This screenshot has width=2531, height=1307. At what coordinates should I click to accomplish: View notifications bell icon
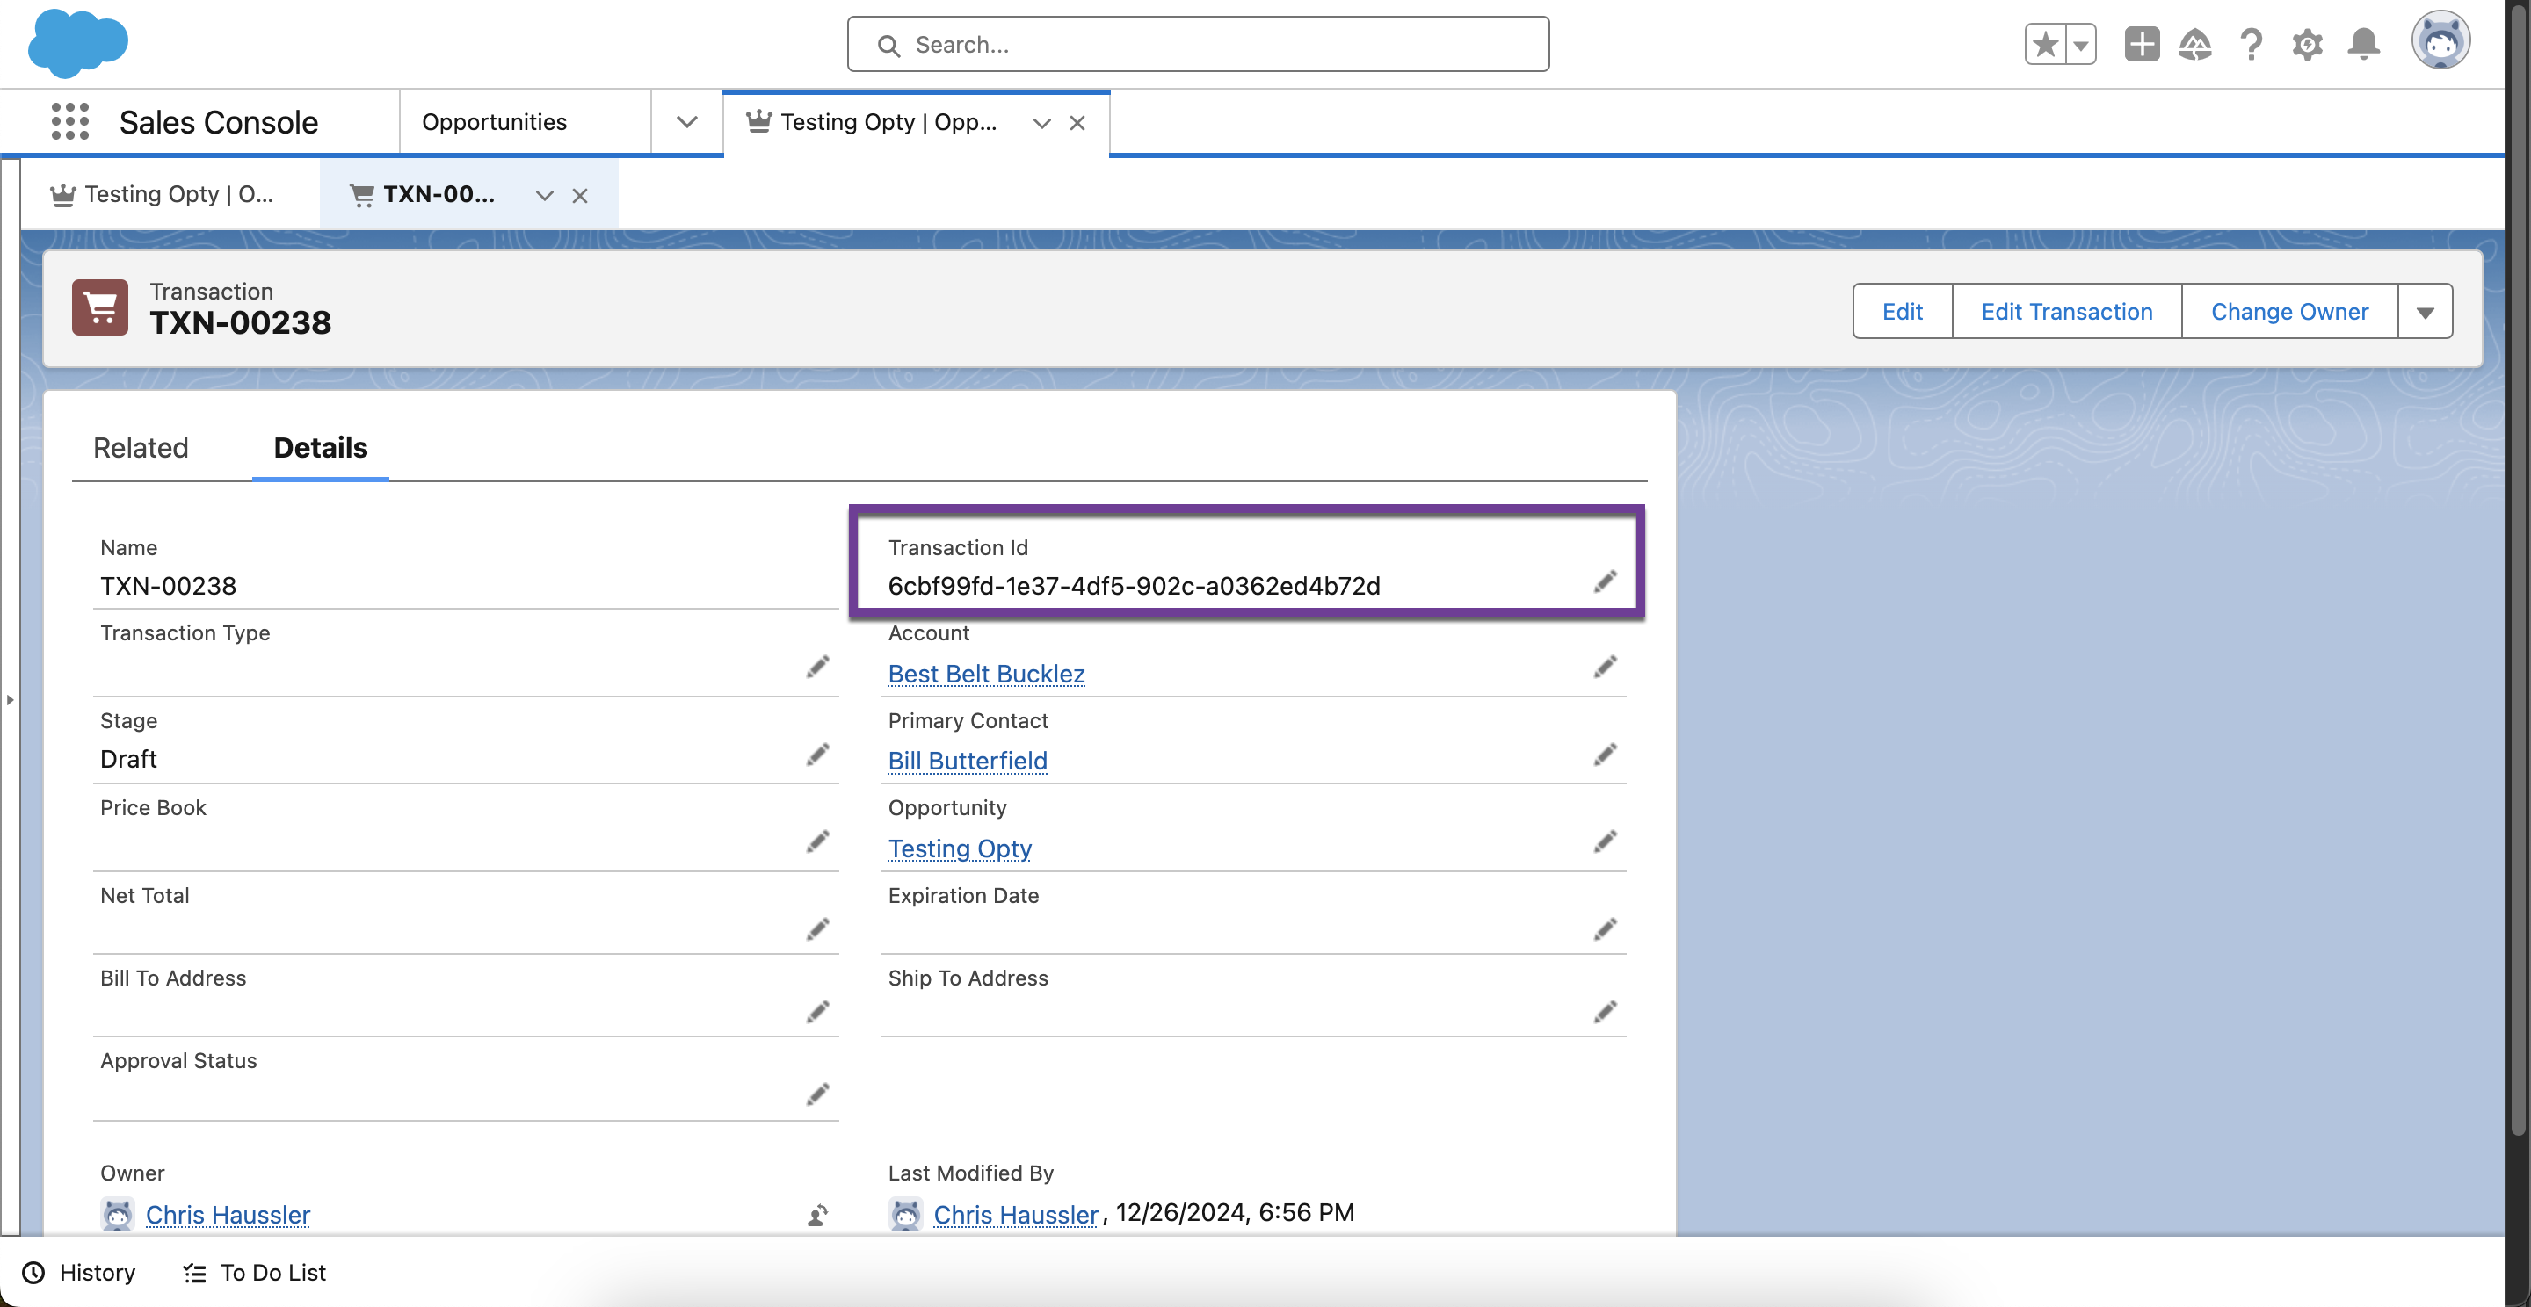point(2364,44)
